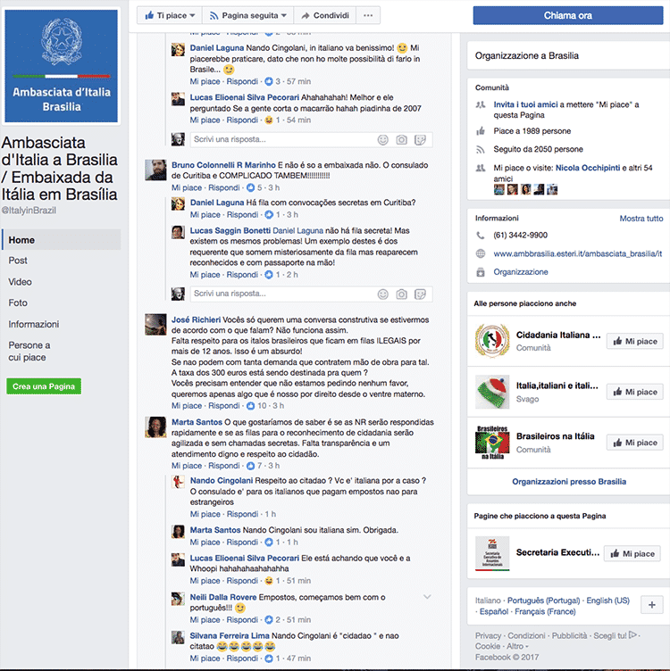This screenshot has width=670, height=671.
Task: Click the Scegli tu! AdChoices icon
Action: pos(633,635)
